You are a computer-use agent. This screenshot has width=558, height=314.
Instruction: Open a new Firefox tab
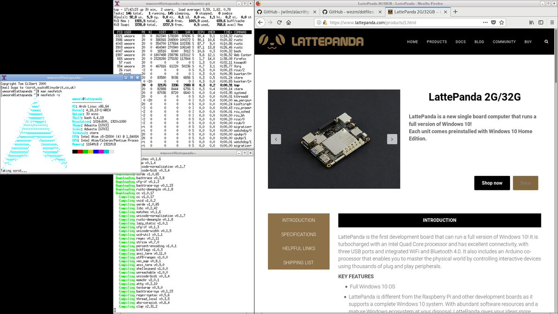click(455, 11)
